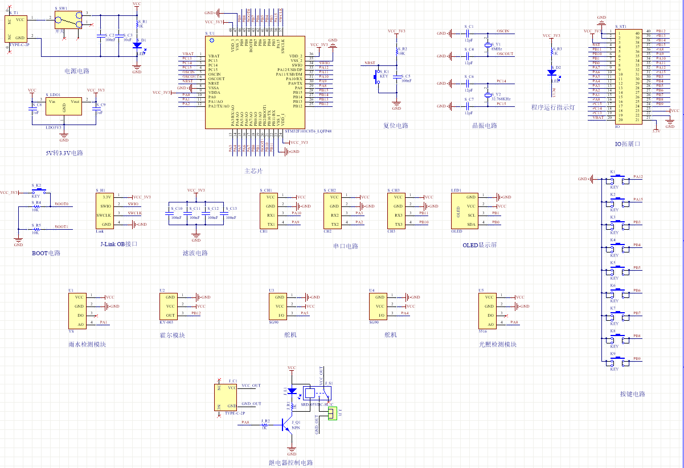Click the 电源电路 section label

tap(77, 71)
